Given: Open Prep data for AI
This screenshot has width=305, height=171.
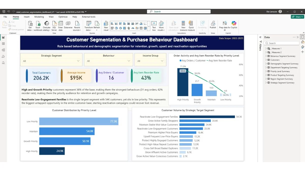Looking at the screenshot, I should pyautogui.click(x=225, y=26).
